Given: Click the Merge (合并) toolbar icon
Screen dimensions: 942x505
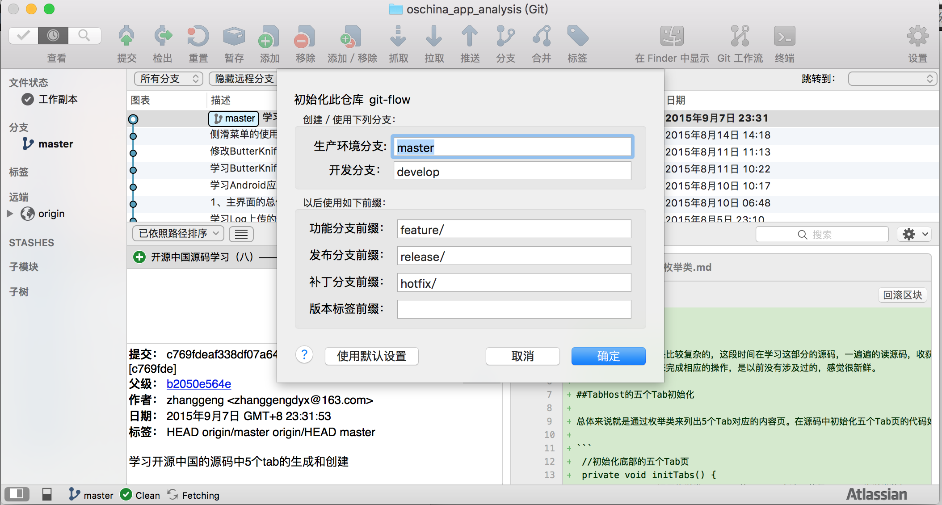Looking at the screenshot, I should tap(541, 37).
